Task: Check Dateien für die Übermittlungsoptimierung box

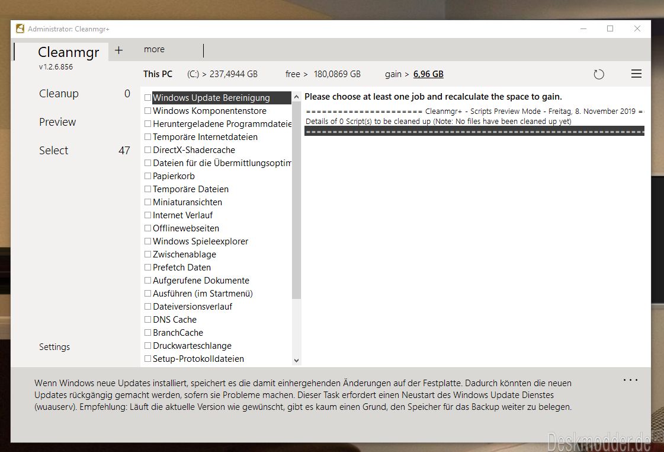Action: pyautogui.click(x=148, y=163)
